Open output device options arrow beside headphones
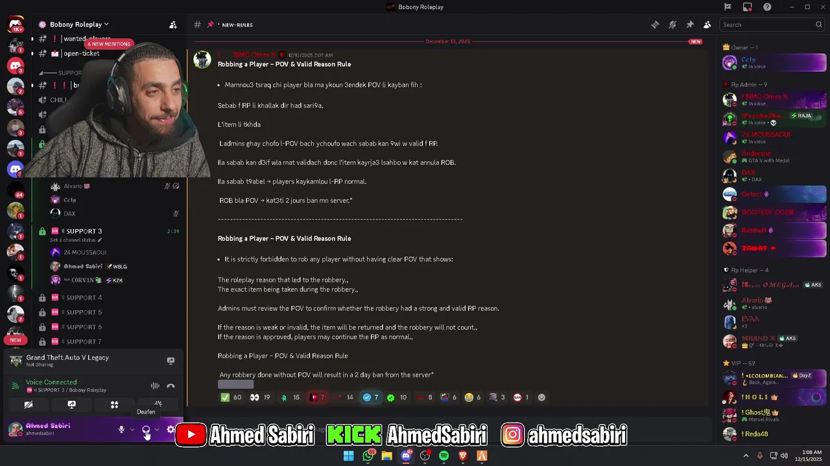Viewport: 830px width, 466px height. tap(156, 430)
